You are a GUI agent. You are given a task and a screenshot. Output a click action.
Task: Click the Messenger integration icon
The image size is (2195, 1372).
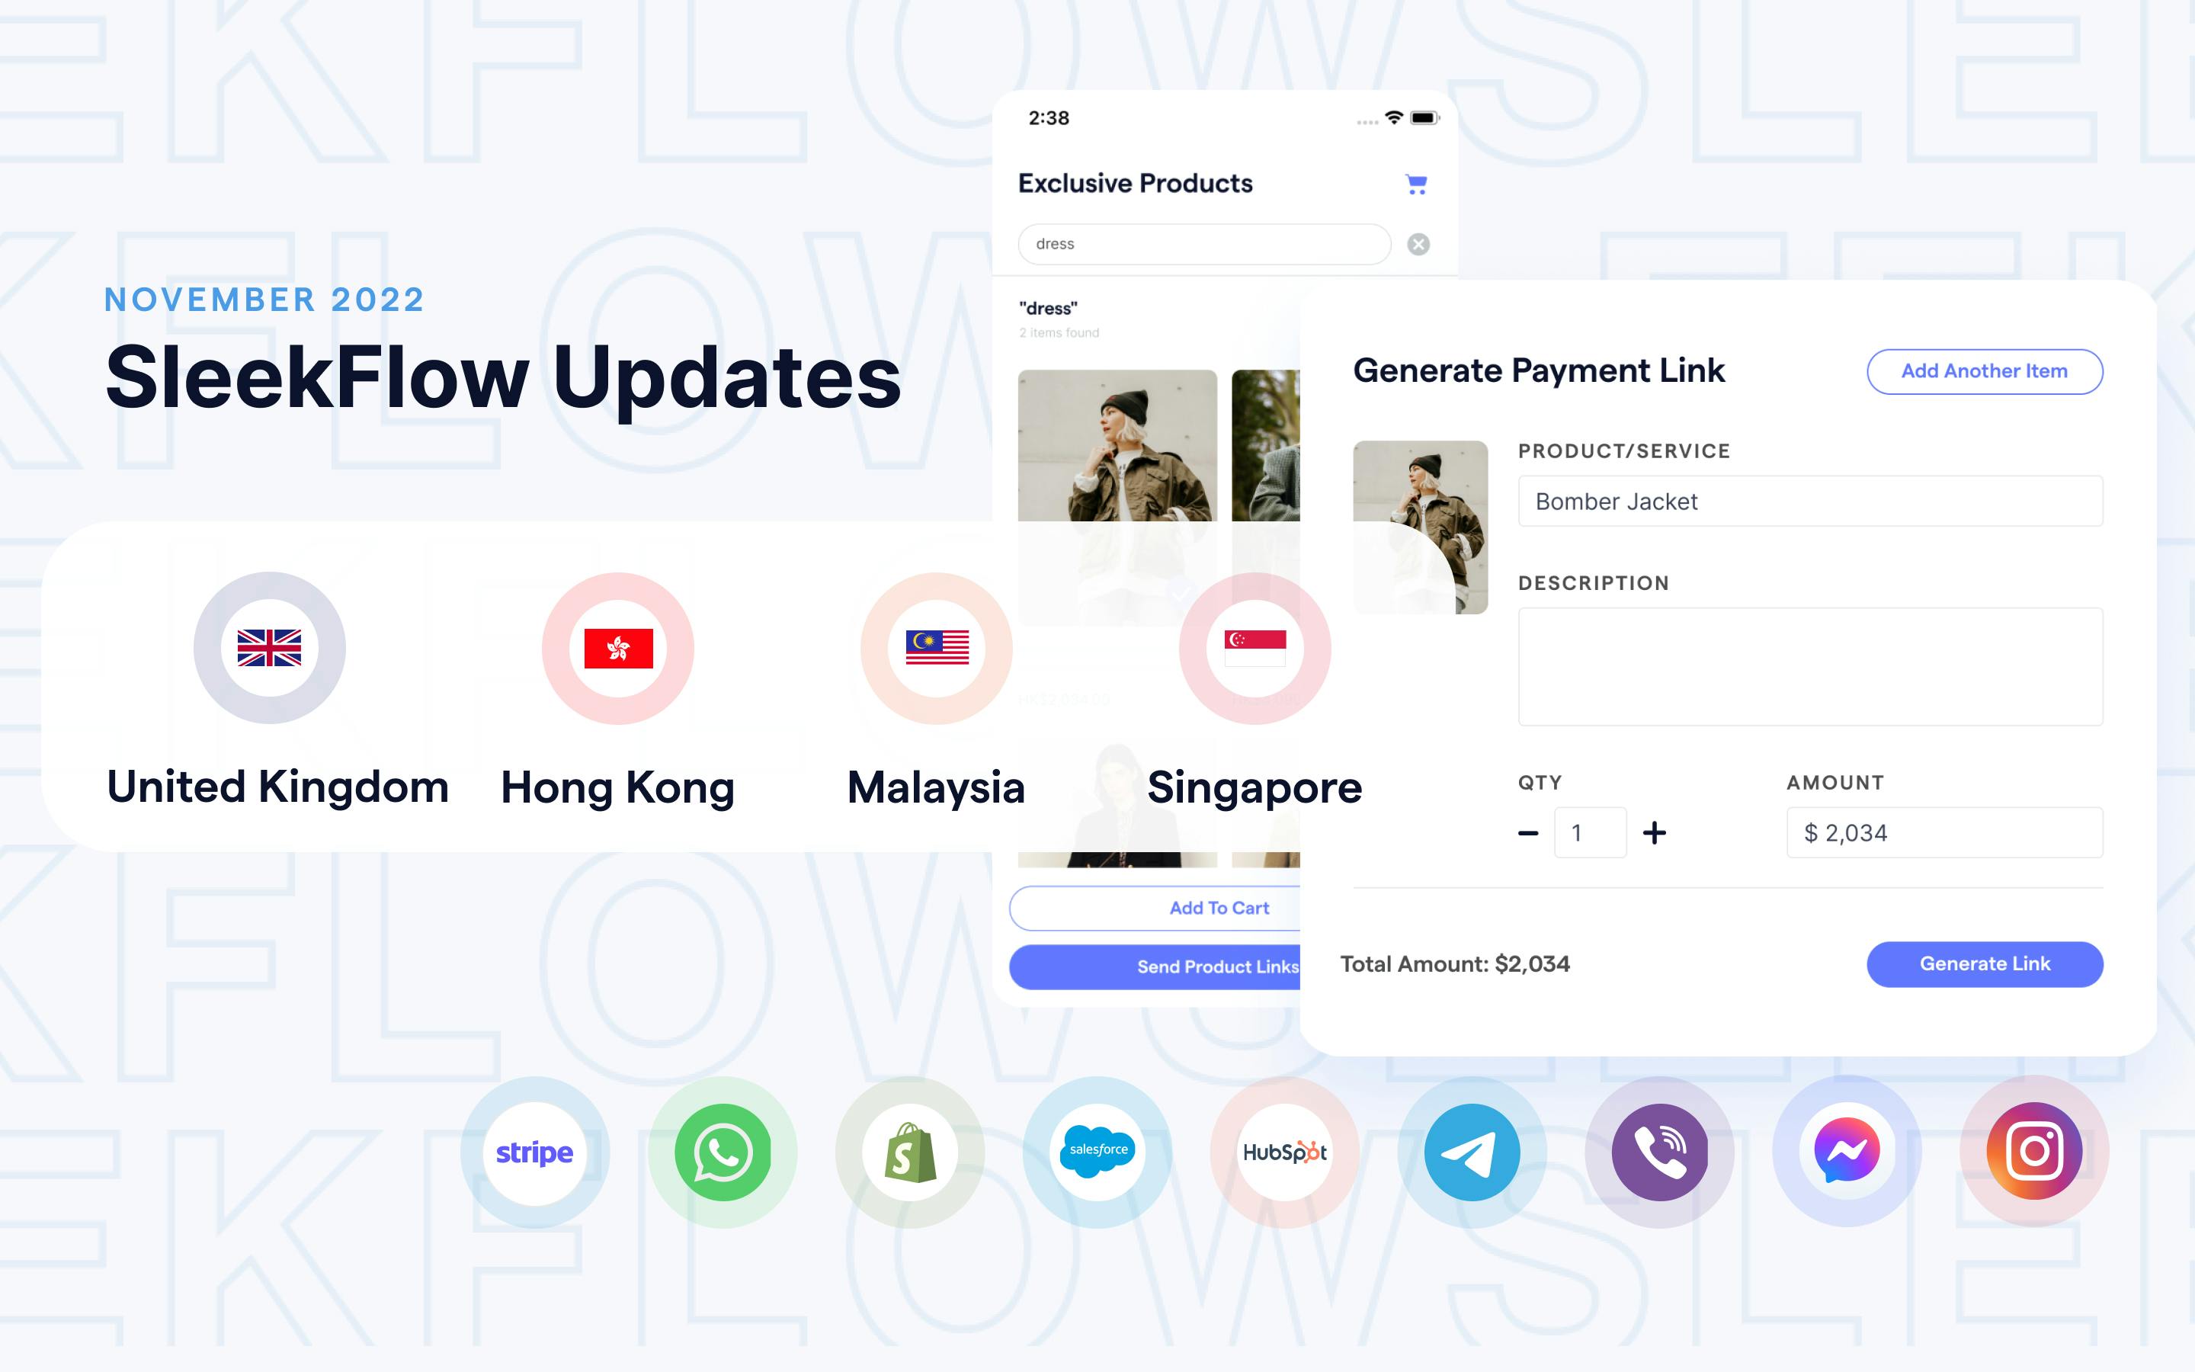pyautogui.click(x=1844, y=1151)
